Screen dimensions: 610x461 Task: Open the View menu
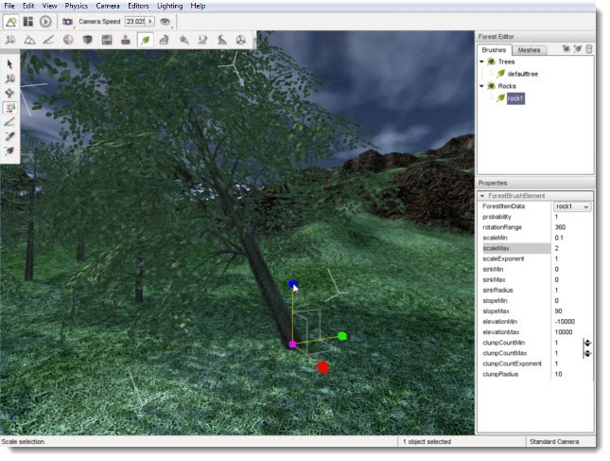[49, 6]
